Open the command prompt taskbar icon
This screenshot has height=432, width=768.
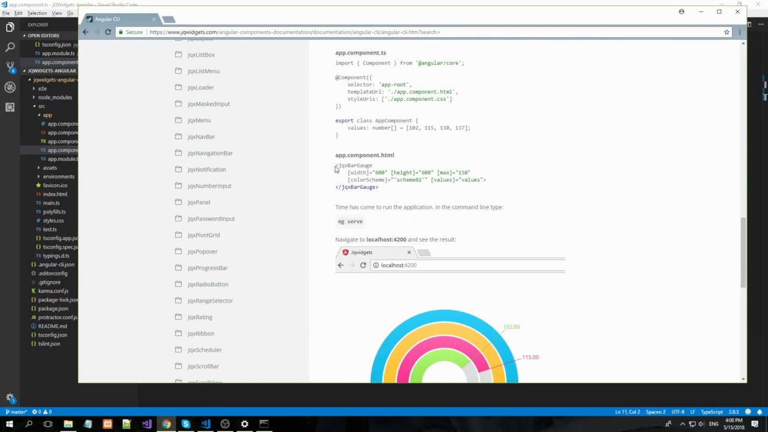tap(264, 424)
